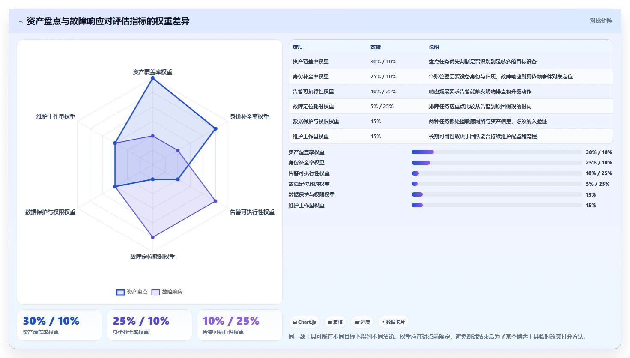Select the 进度 chip
The image size is (630, 358).
tap(362, 322)
